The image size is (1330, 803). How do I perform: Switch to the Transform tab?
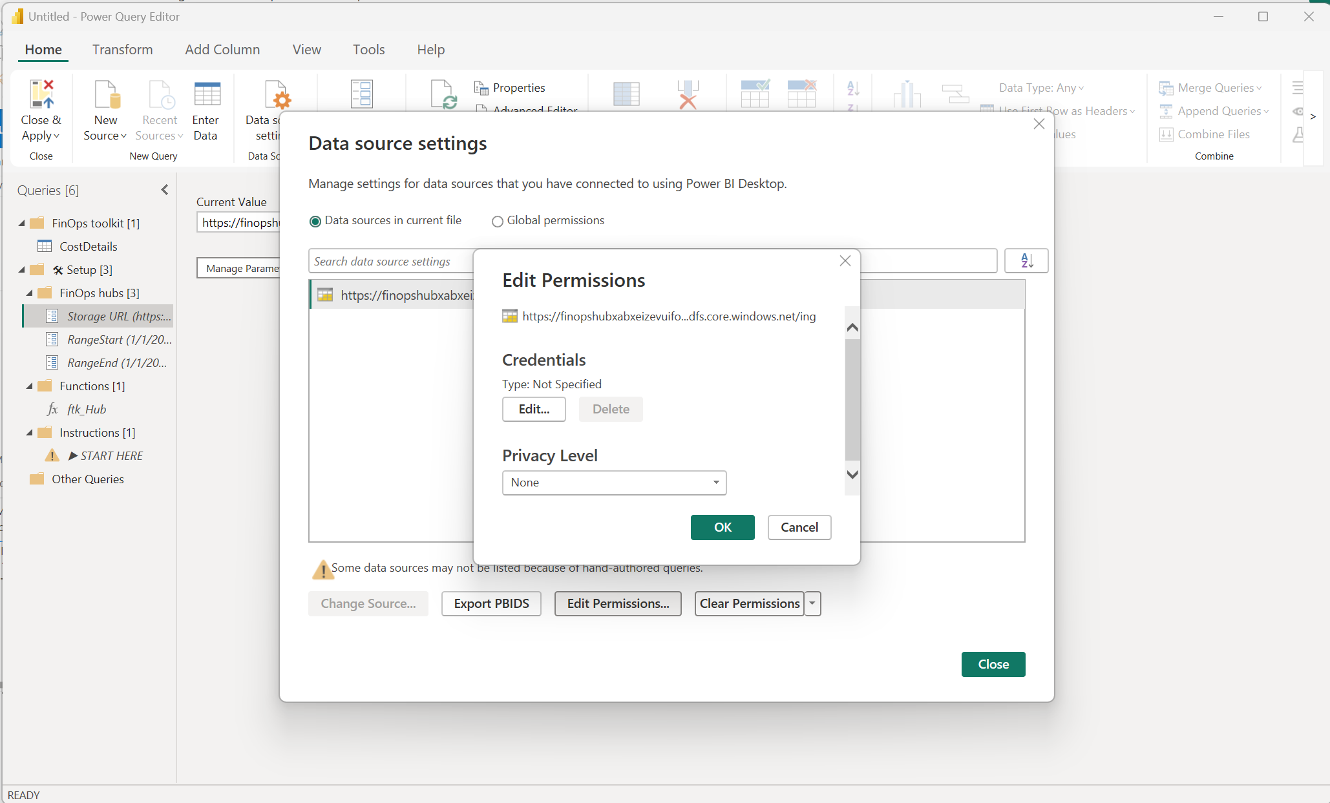click(122, 49)
